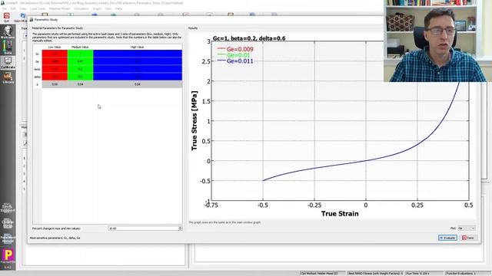This screenshot has height=276, width=492.
Task: Select the beta low value red cell
Action: click(x=55, y=69)
